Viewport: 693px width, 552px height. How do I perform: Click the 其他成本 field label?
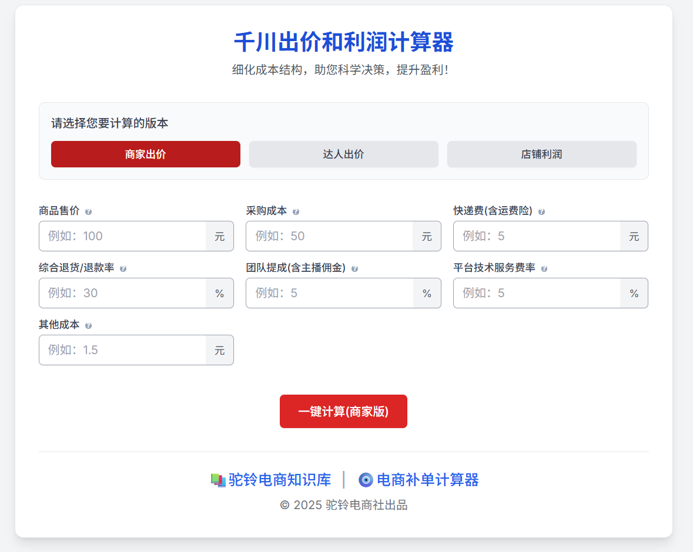(x=59, y=325)
